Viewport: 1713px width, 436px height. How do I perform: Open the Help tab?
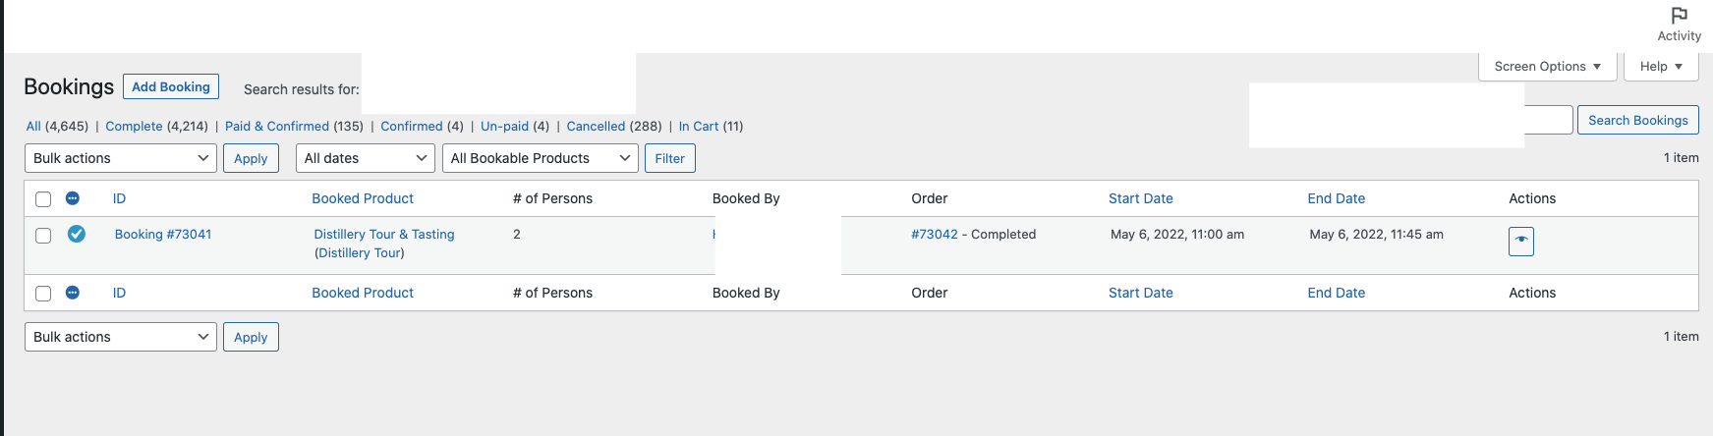click(x=1661, y=67)
